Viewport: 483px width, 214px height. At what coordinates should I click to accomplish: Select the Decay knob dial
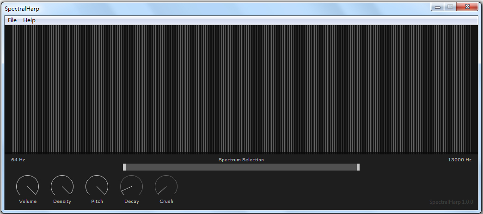pos(132,187)
